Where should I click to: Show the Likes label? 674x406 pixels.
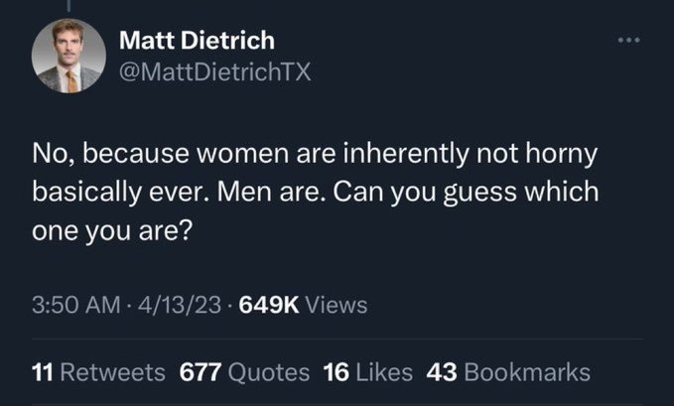tap(382, 372)
